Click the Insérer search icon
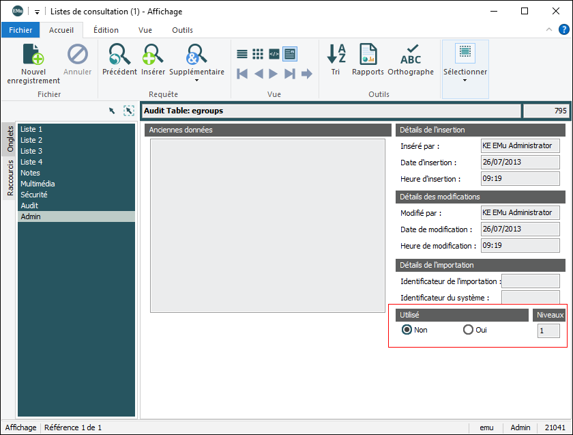The image size is (573, 435). click(153, 55)
